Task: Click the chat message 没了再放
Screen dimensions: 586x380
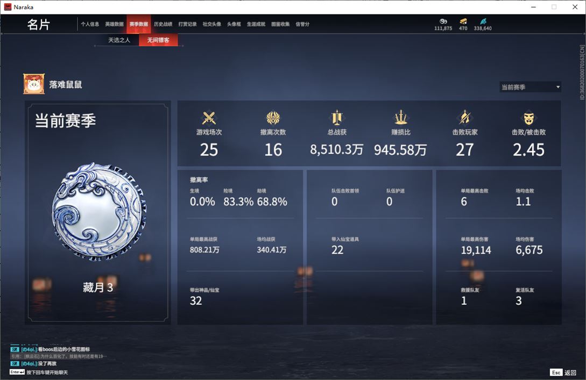Action: tap(34, 363)
